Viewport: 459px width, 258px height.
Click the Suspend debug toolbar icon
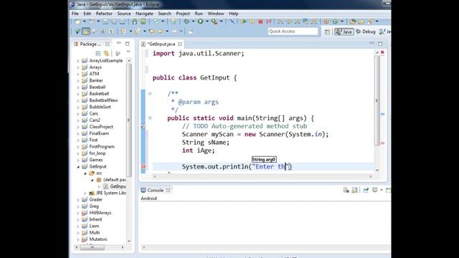coord(252,21)
